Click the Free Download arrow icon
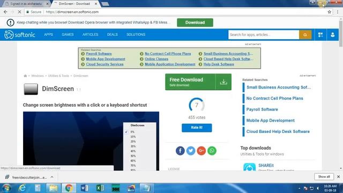Viewport: 343px width, 193px height. coord(223,82)
